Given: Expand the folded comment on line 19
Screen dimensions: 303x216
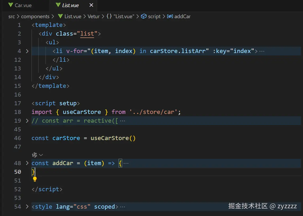Looking at the screenshot, I should (x=27, y=121).
